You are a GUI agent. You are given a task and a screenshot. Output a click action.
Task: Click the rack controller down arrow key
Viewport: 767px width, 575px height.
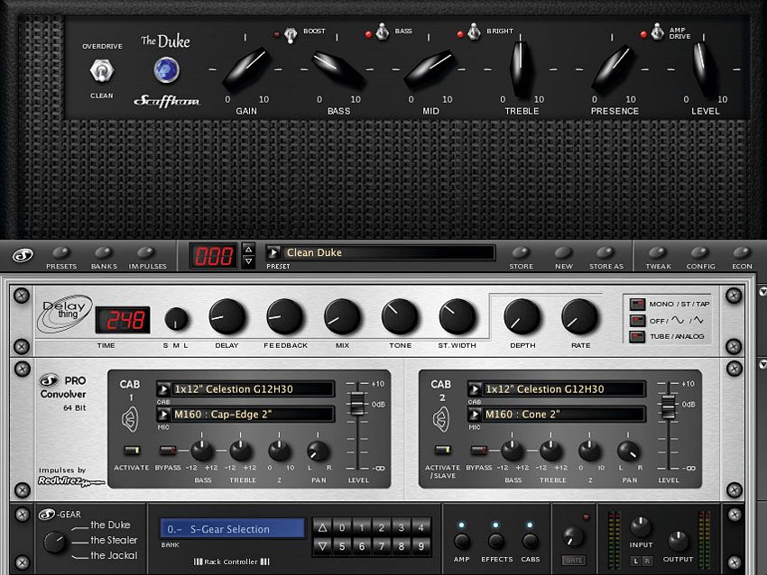(322, 546)
